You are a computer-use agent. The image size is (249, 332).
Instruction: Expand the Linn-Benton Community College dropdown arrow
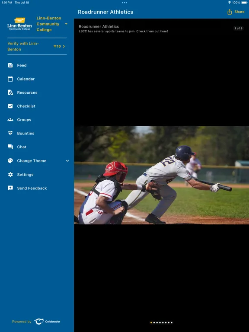tap(66, 24)
